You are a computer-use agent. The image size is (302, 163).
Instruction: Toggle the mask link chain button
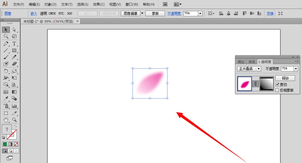[x=255, y=84]
